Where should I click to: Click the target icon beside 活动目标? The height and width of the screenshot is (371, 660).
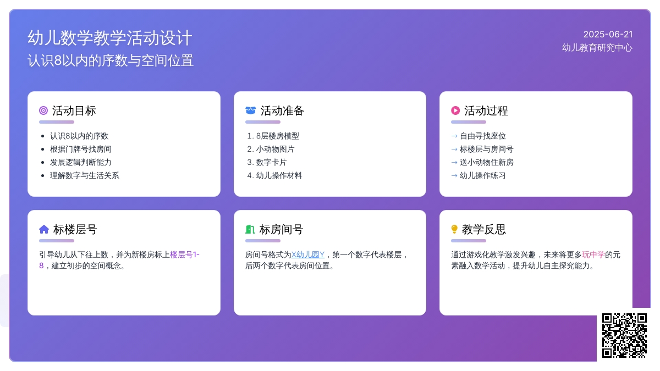(43, 110)
